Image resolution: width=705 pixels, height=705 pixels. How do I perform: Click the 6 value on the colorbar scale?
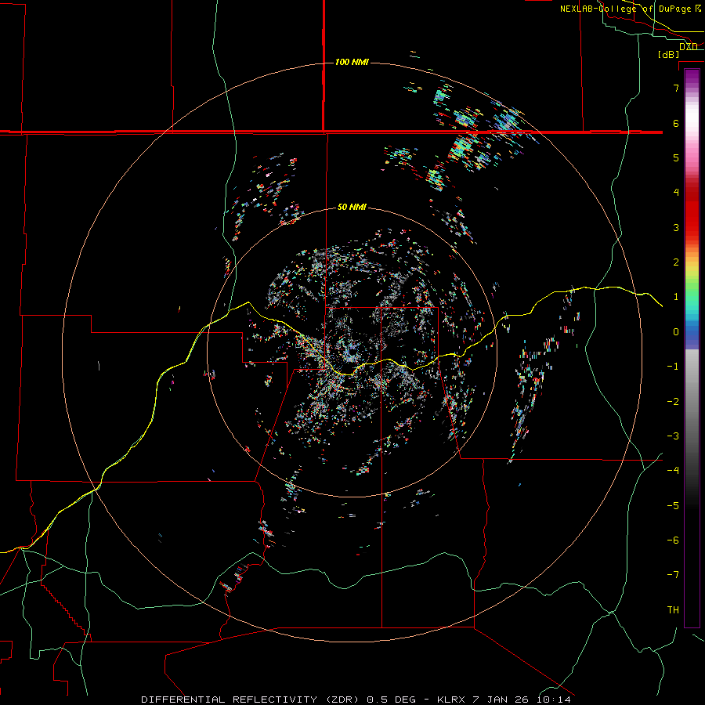676,123
